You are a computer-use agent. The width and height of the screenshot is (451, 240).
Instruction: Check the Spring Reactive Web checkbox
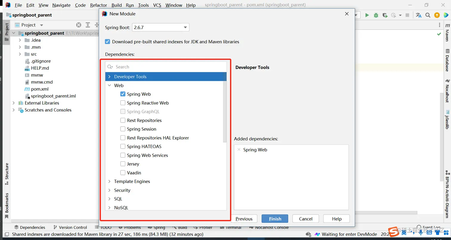point(123,103)
